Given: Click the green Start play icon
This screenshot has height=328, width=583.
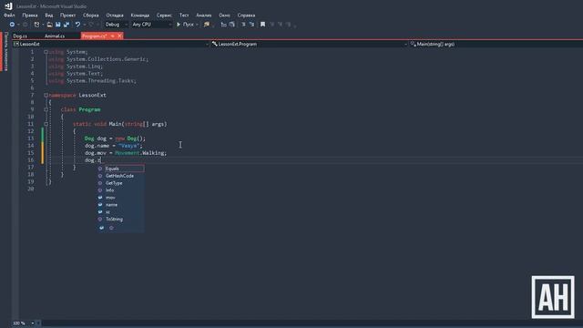Looking at the screenshot, I should [x=179, y=25].
